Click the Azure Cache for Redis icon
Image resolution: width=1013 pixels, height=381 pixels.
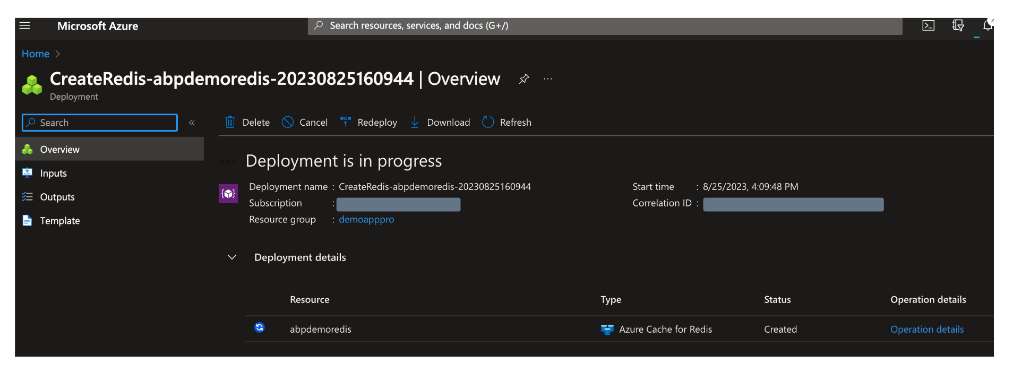607,330
